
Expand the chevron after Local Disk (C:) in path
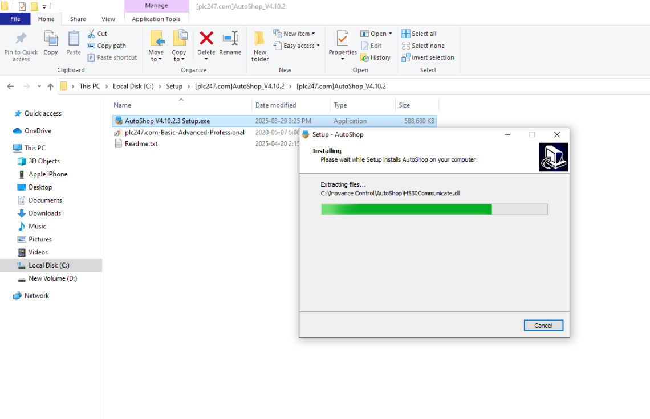160,86
